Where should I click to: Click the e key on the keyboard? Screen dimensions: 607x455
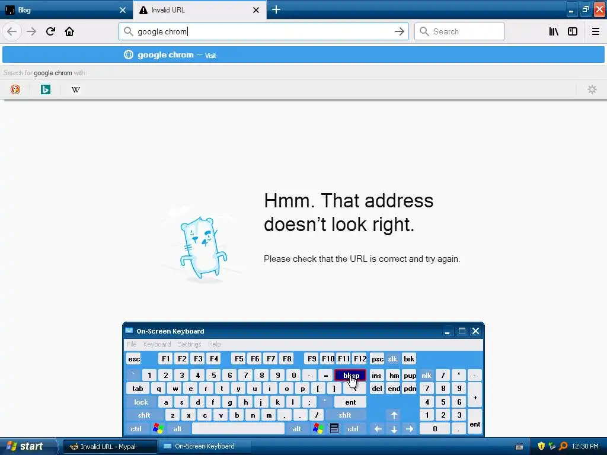point(190,389)
